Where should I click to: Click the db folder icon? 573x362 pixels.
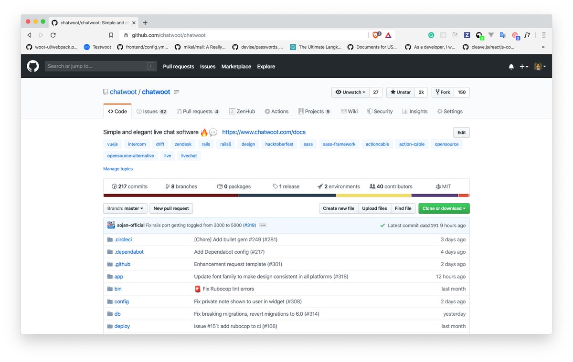(x=110, y=314)
